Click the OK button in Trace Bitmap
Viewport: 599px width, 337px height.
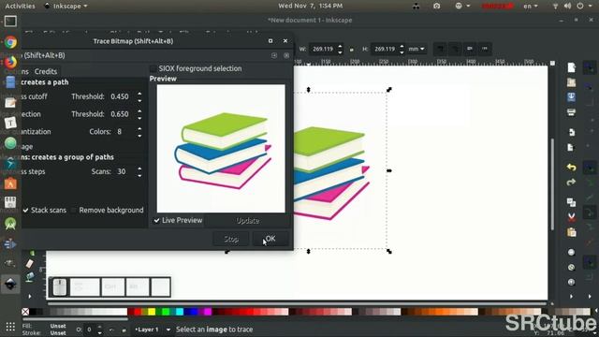click(270, 239)
